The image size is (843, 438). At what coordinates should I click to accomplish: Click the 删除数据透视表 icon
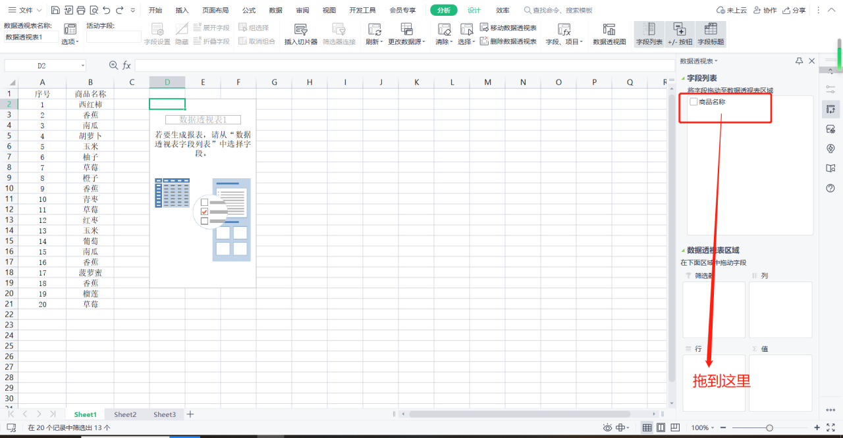click(484, 41)
